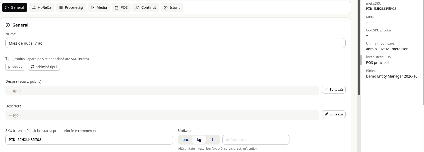
Task: Click the meta.SKU value in the side panel
Action: tap(381, 9)
